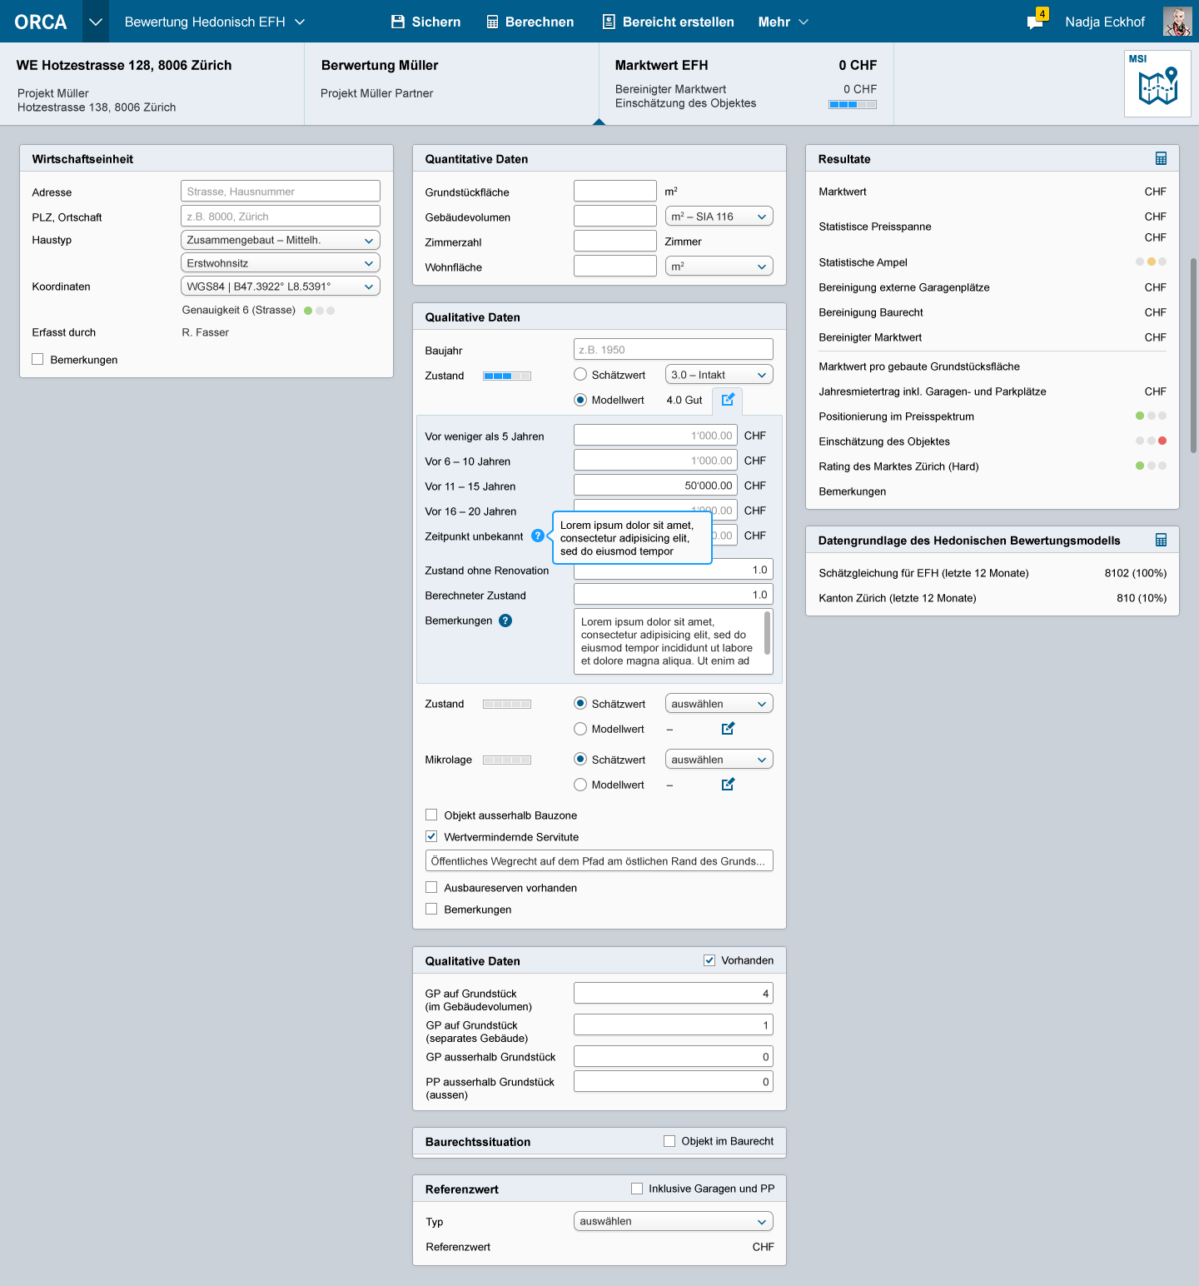Click Kanton Zürich (letzte 12 Monate) row
1199x1286 pixels.
(993, 598)
